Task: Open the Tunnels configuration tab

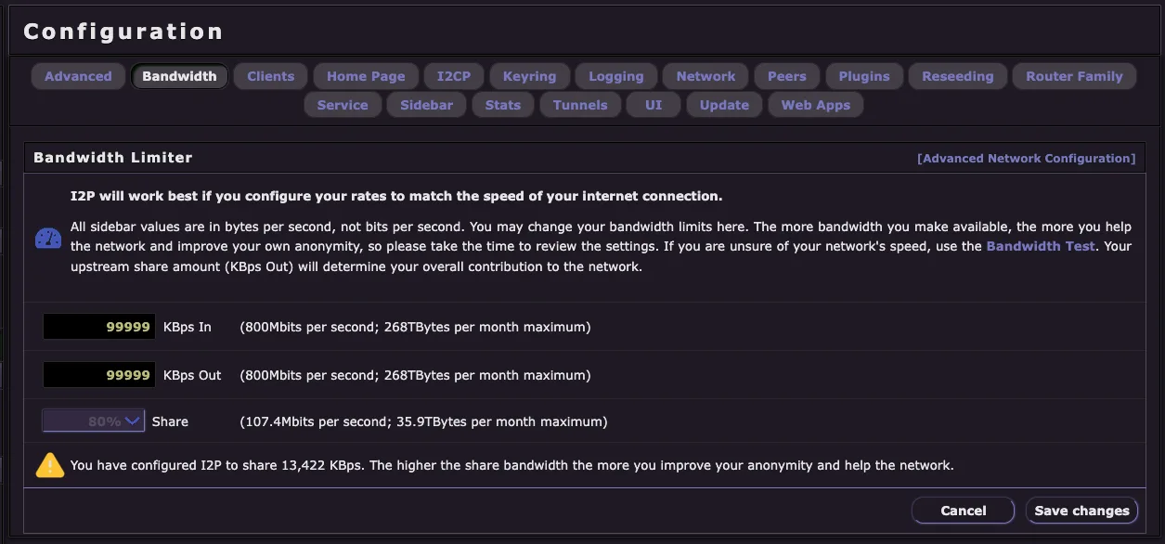Action: 579,105
